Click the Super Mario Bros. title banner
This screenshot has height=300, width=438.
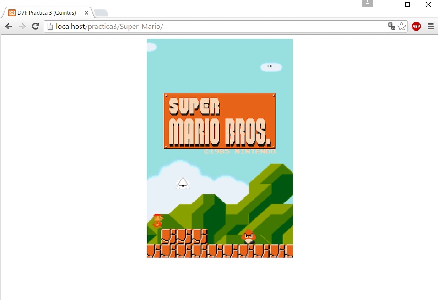(x=220, y=121)
